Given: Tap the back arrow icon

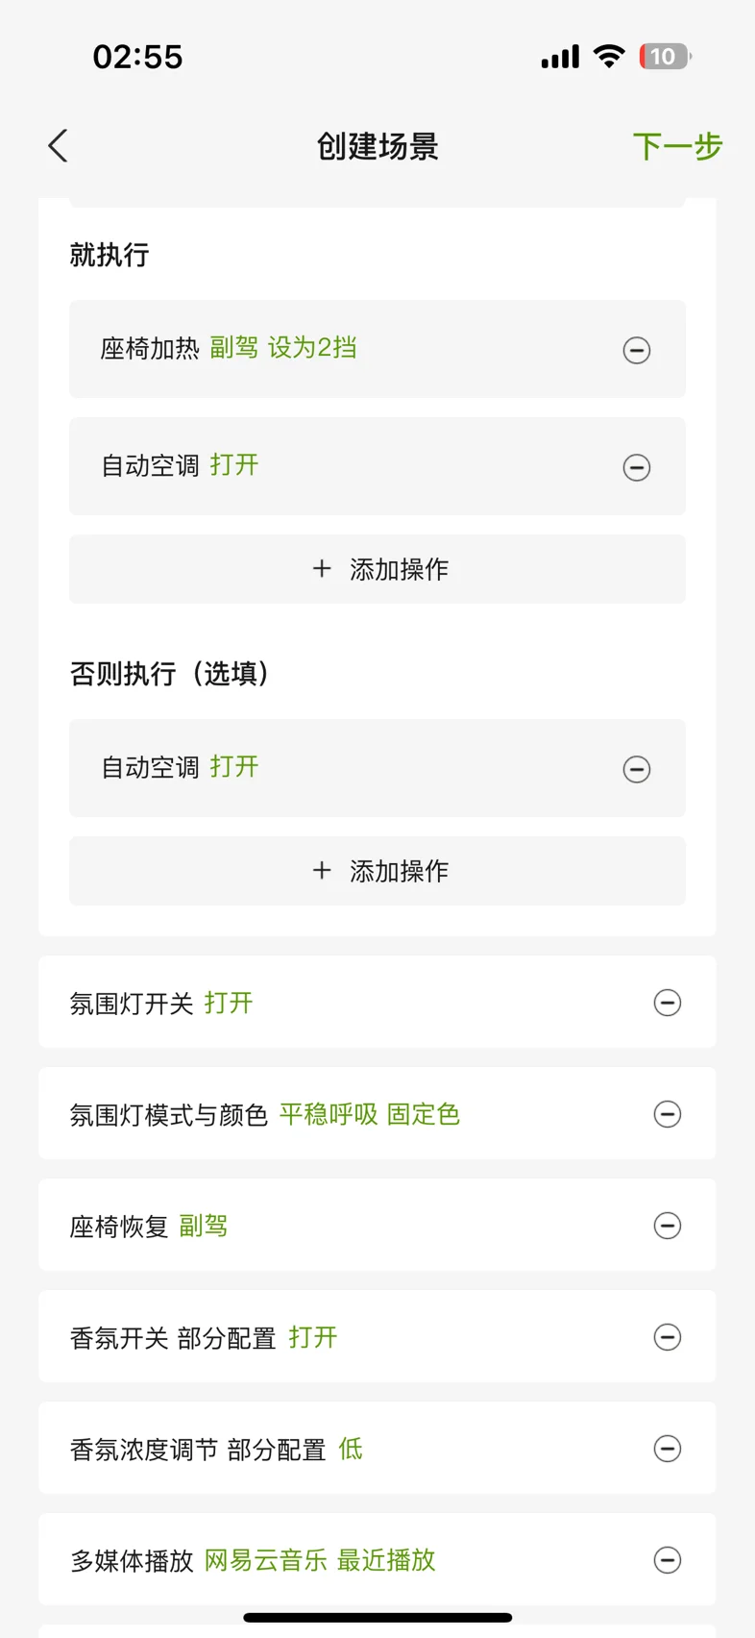Looking at the screenshot, I should coord(59,146).
